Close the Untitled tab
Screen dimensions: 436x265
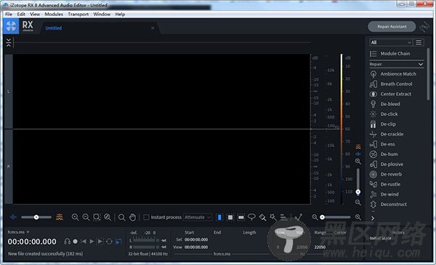tap(153, 28)
